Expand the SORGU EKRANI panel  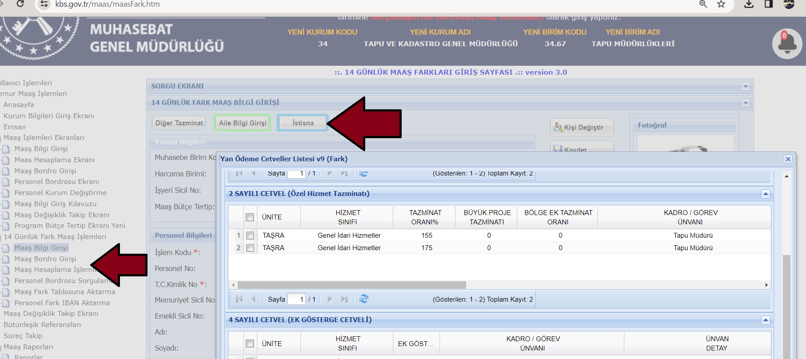pos(746,86)
